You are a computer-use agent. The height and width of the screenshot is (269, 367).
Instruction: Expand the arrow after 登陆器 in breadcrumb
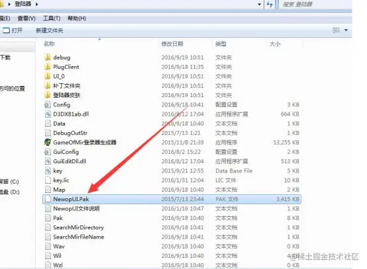36,4
